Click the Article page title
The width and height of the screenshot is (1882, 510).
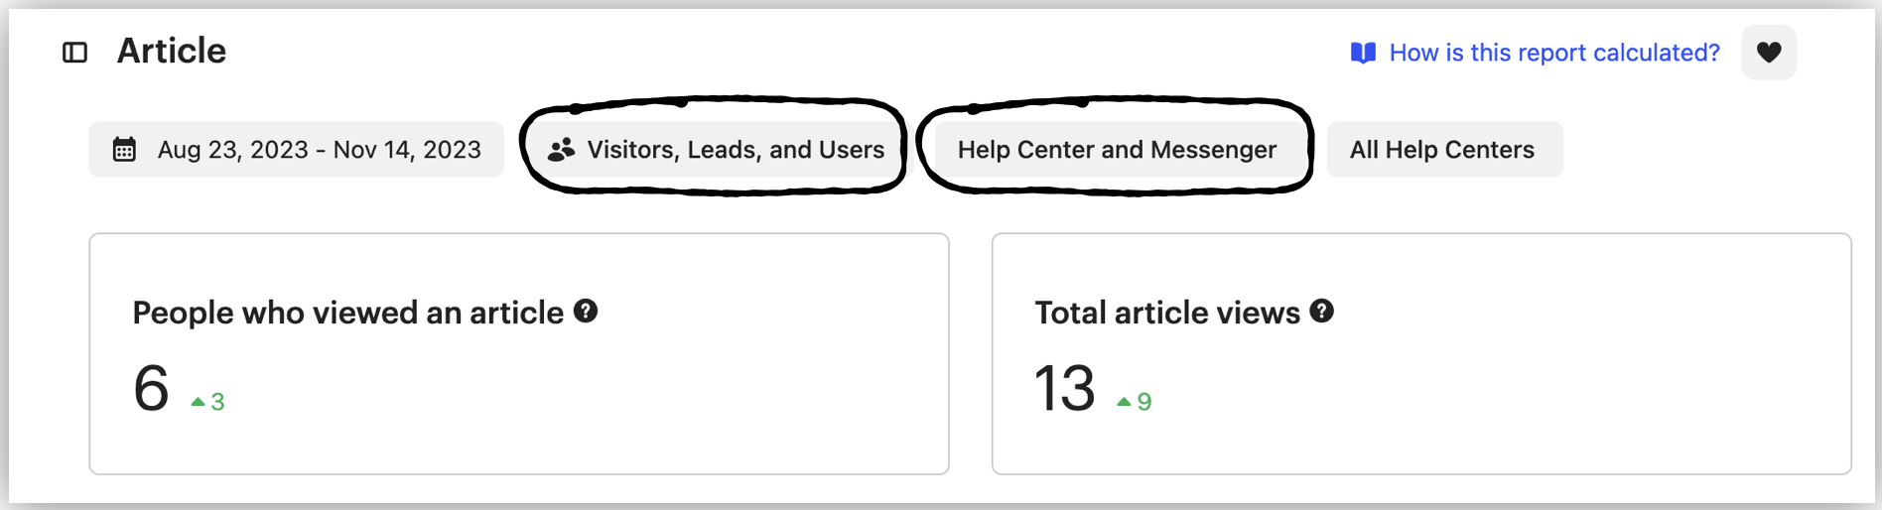[172, 51]
